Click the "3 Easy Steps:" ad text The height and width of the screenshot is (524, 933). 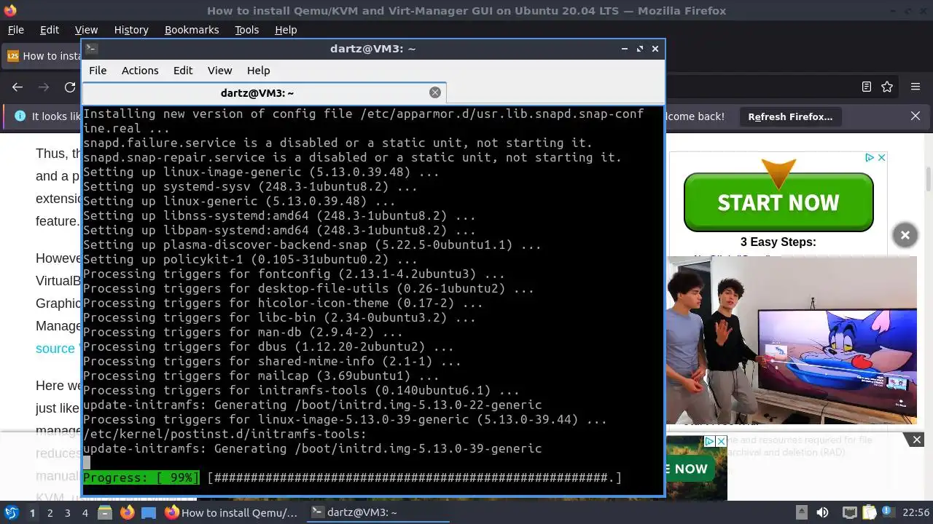778,242
